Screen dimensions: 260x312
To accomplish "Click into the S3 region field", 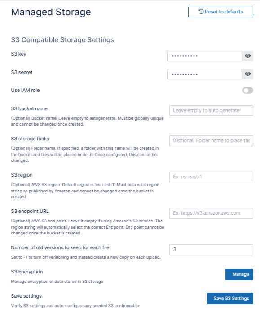I will click(211, 177).
